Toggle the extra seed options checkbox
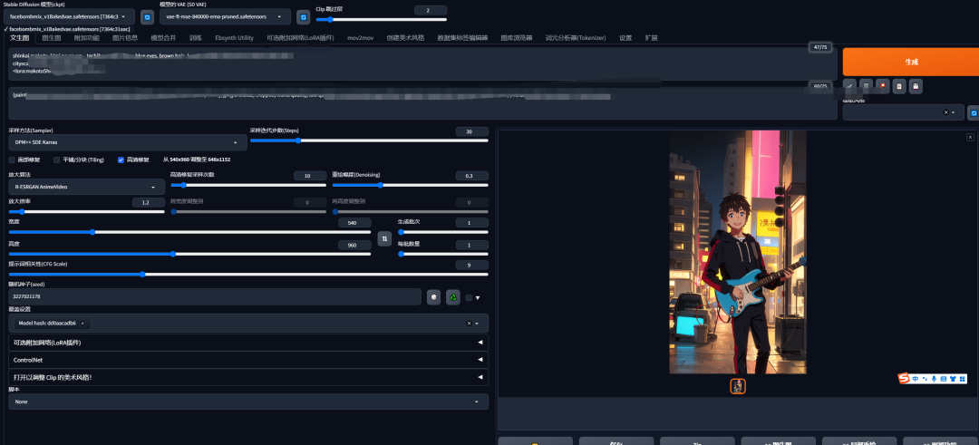The width and height of the screenshot is (979, 445). (x=469, y=297)
